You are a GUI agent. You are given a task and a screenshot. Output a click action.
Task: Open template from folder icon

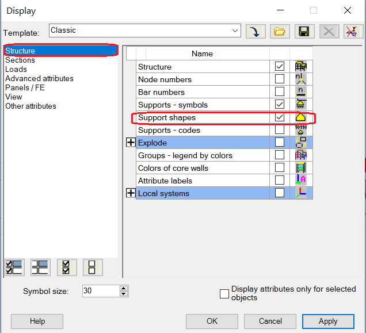[x=280, y=31]
